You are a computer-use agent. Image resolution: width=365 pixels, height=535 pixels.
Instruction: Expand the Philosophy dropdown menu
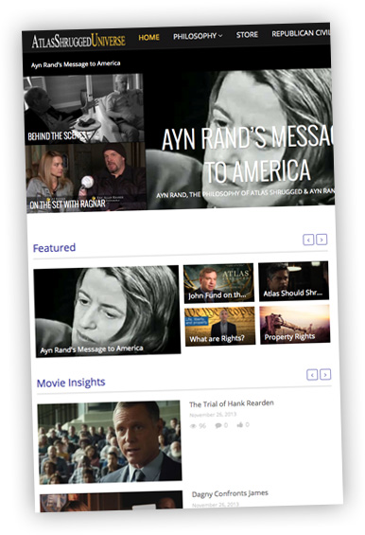(x=198, y=36)
